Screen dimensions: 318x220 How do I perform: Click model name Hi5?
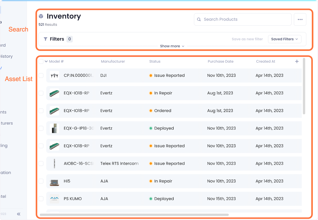67,181
